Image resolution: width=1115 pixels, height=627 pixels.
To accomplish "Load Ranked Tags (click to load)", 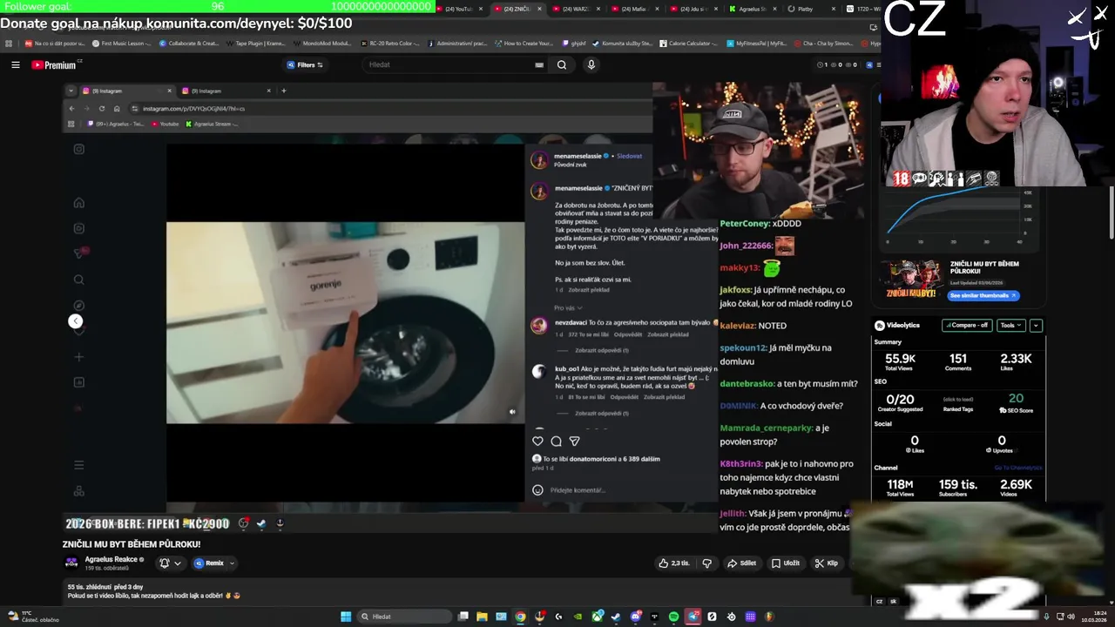I will click(957, 399).
